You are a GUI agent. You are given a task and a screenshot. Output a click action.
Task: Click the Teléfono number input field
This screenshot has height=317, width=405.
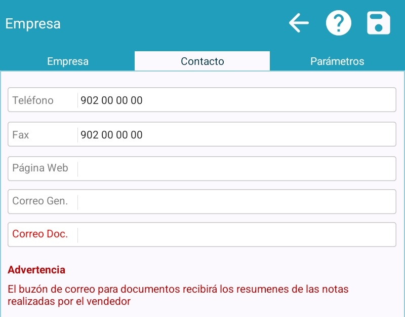235,100
